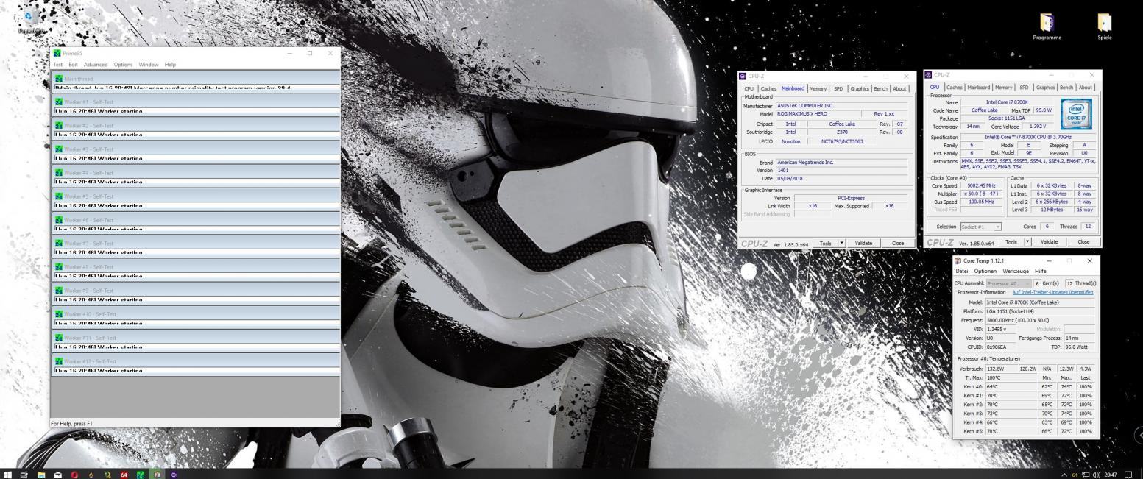Open the Programme desktop folder icon
Screen dimensions: 1143x479
click(1047, 23)
